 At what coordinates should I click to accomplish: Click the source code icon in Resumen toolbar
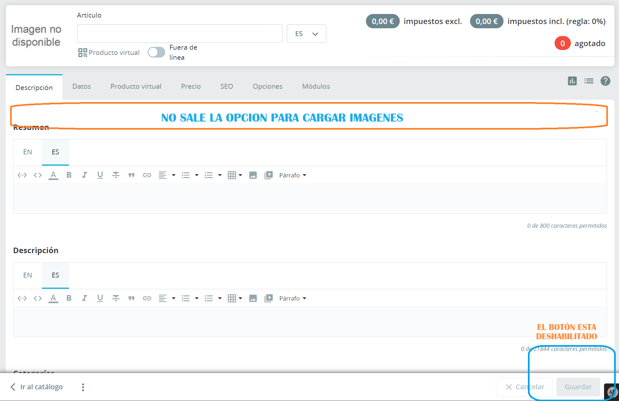click(x=22, y=175)
